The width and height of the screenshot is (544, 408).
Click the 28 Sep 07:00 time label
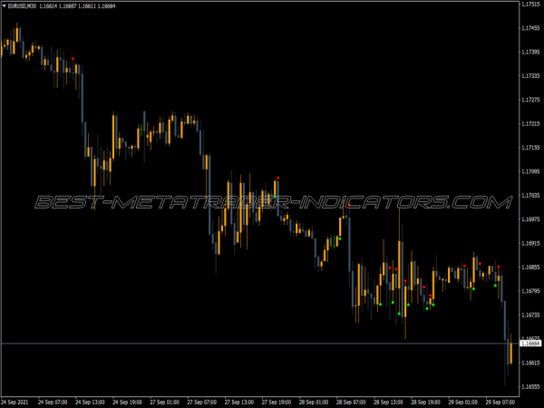tap(351, 402)
